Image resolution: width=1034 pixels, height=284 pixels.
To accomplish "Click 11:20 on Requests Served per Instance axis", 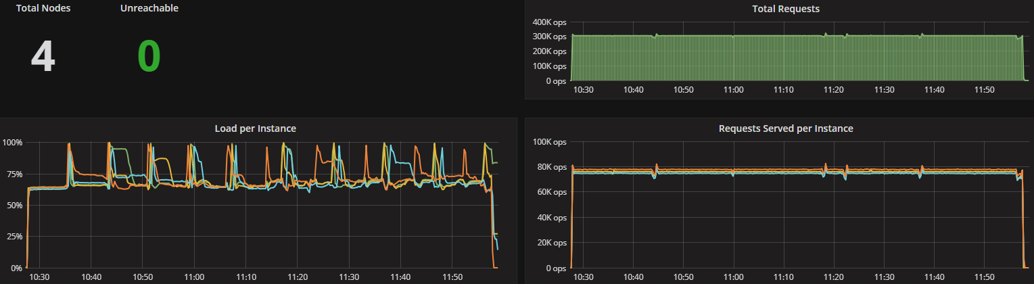I will coord(833,277).
